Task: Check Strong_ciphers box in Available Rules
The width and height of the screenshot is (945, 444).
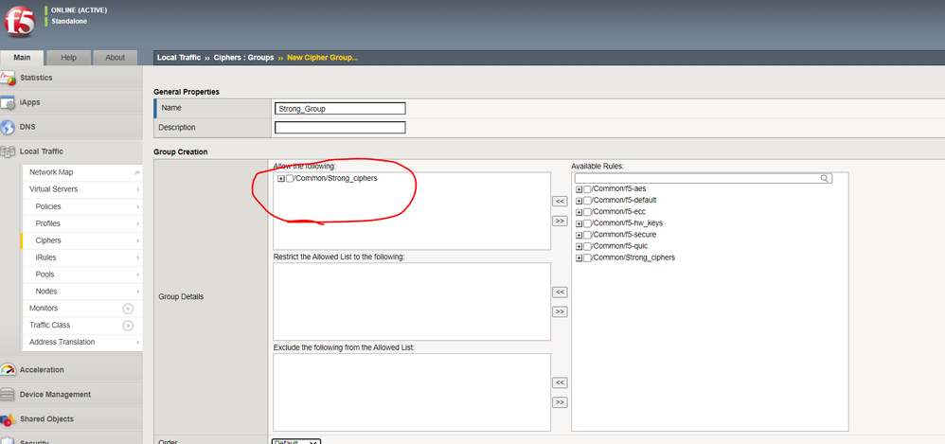Action: tap(588, 258)
